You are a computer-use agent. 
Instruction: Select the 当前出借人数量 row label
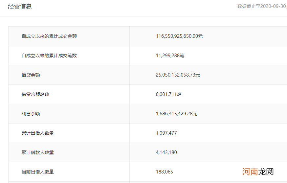click(37, 172)
